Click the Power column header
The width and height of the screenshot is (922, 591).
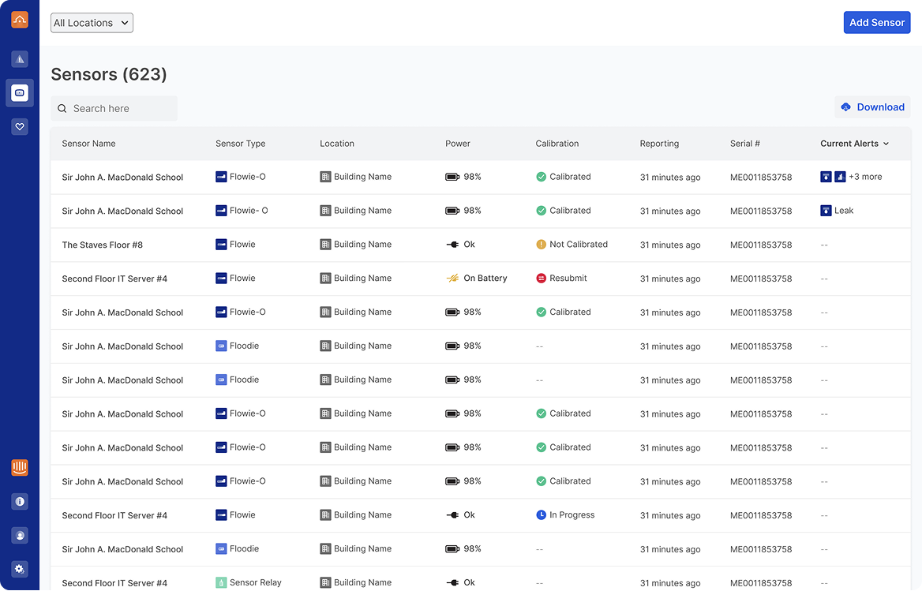(458, 144)
